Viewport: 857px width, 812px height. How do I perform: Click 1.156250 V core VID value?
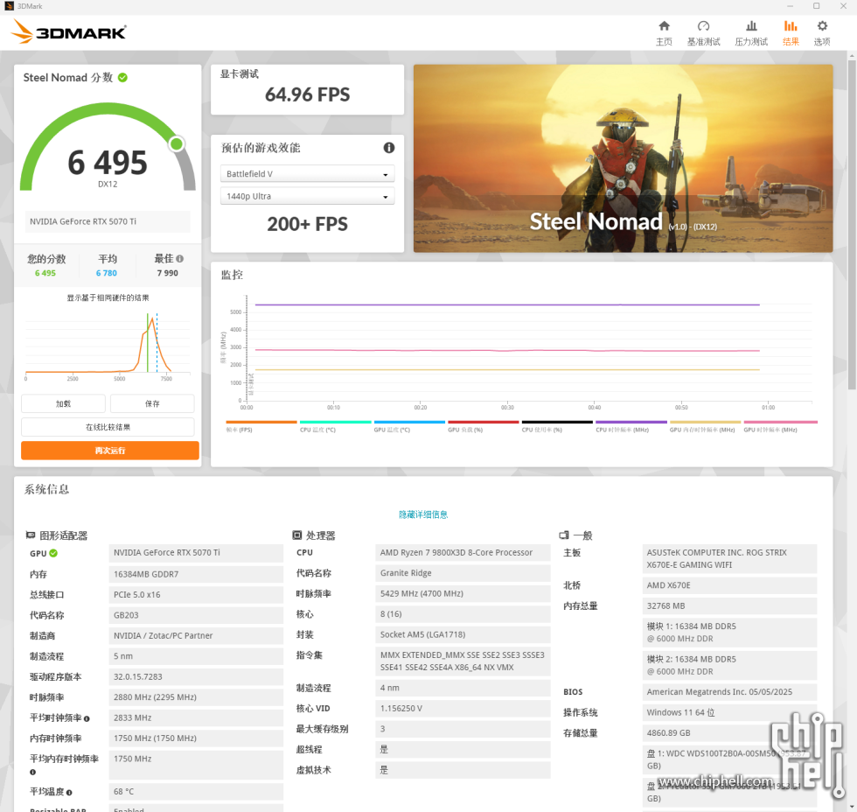463,708
